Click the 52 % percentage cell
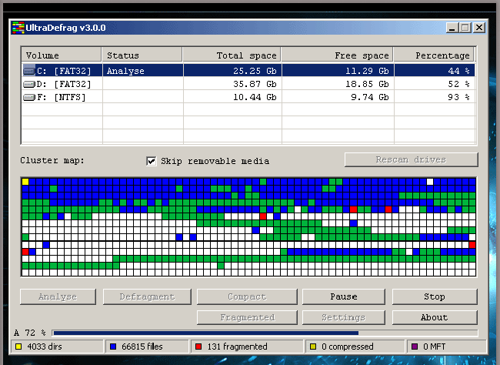 click(435, 84)
